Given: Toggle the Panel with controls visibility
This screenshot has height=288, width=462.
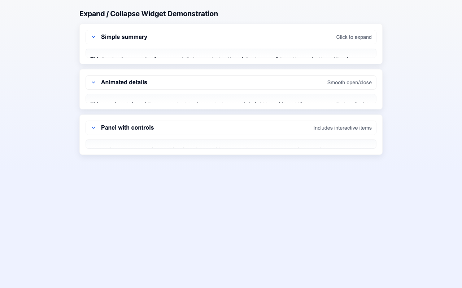Looking at the screenshot, I should point(127,127).
